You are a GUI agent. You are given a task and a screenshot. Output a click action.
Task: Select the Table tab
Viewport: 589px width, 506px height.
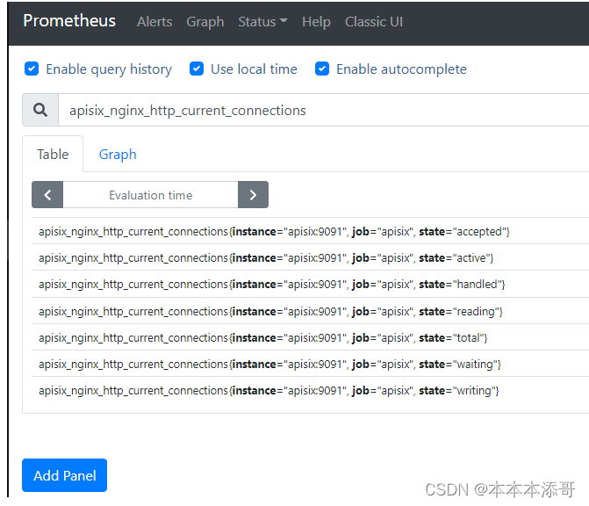pyautogui.click(x=53, y=155)
